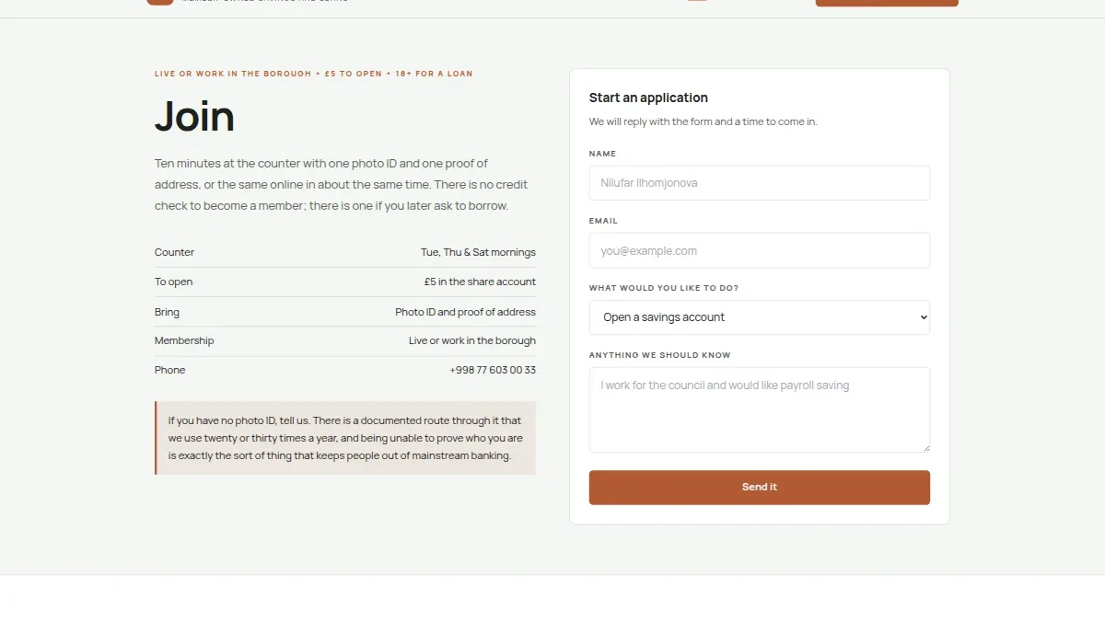Select the 'Bring' photo ID row
This screenshot has width=1105, height=621.
click(x=345, y=312)
